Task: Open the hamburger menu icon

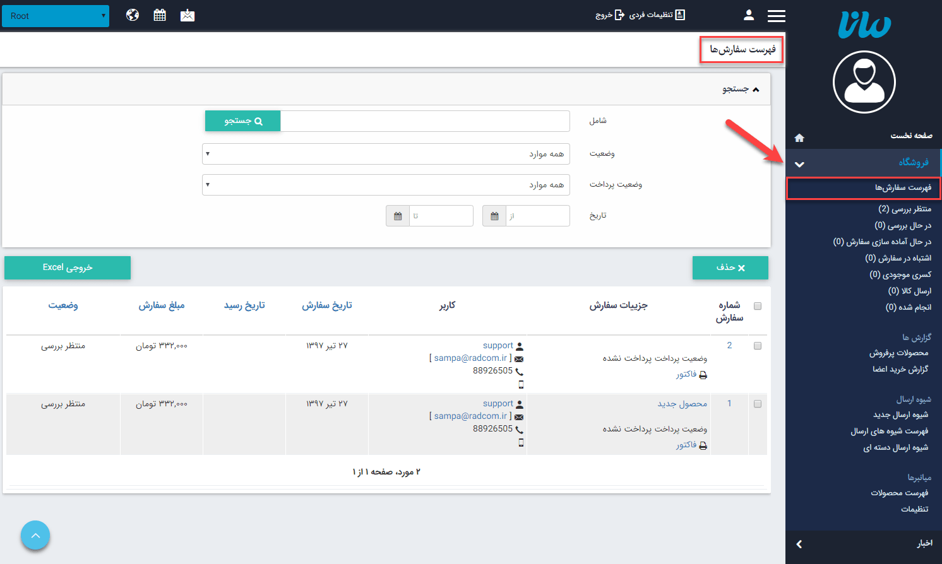Action: pos(776,16)
